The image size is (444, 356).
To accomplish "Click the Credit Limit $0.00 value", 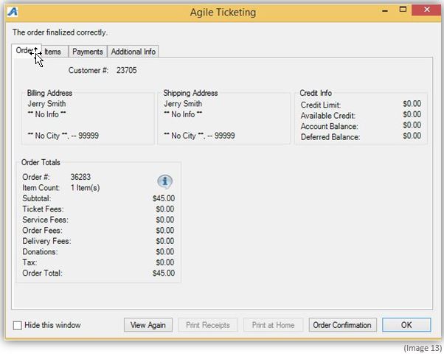I will [x=412, y=104].
